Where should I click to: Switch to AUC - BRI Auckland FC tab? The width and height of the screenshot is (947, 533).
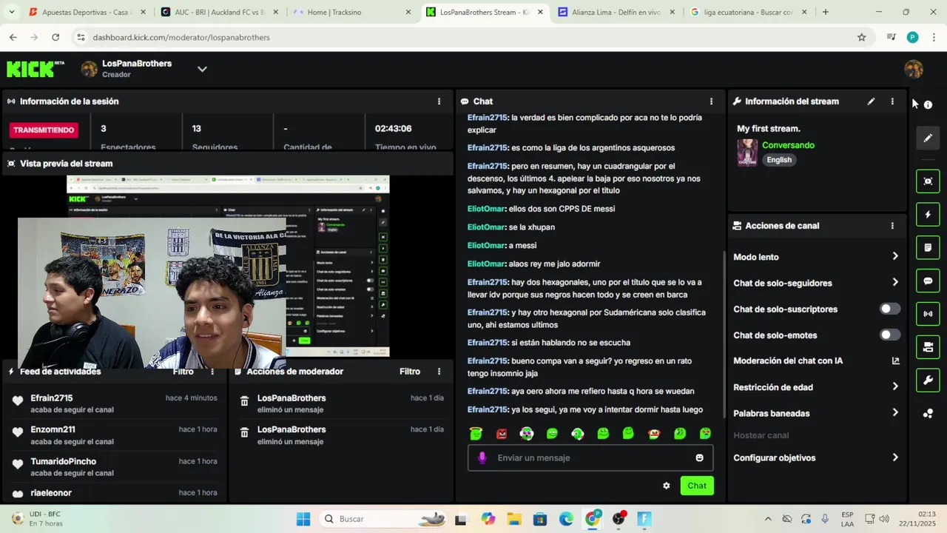tap(220, 12)
